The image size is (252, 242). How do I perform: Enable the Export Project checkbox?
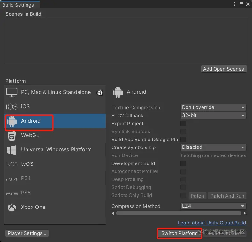click(183, 124)
